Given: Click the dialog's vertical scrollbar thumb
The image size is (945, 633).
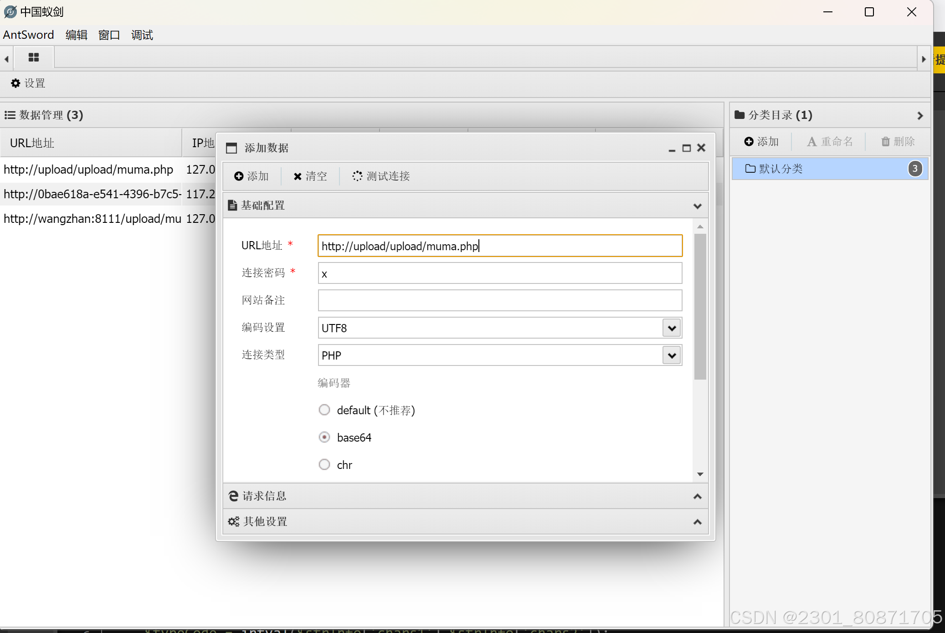Looking at the screenshot, I should [700, 306].
